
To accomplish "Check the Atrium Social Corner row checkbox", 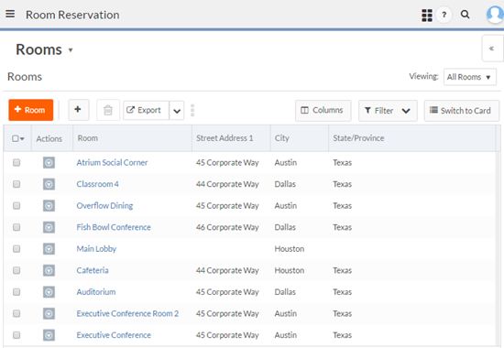I will click(16, 163).
